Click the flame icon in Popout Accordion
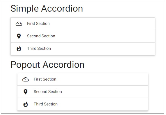Viewport: 166px width, 115px height. [x=26, y=104]
